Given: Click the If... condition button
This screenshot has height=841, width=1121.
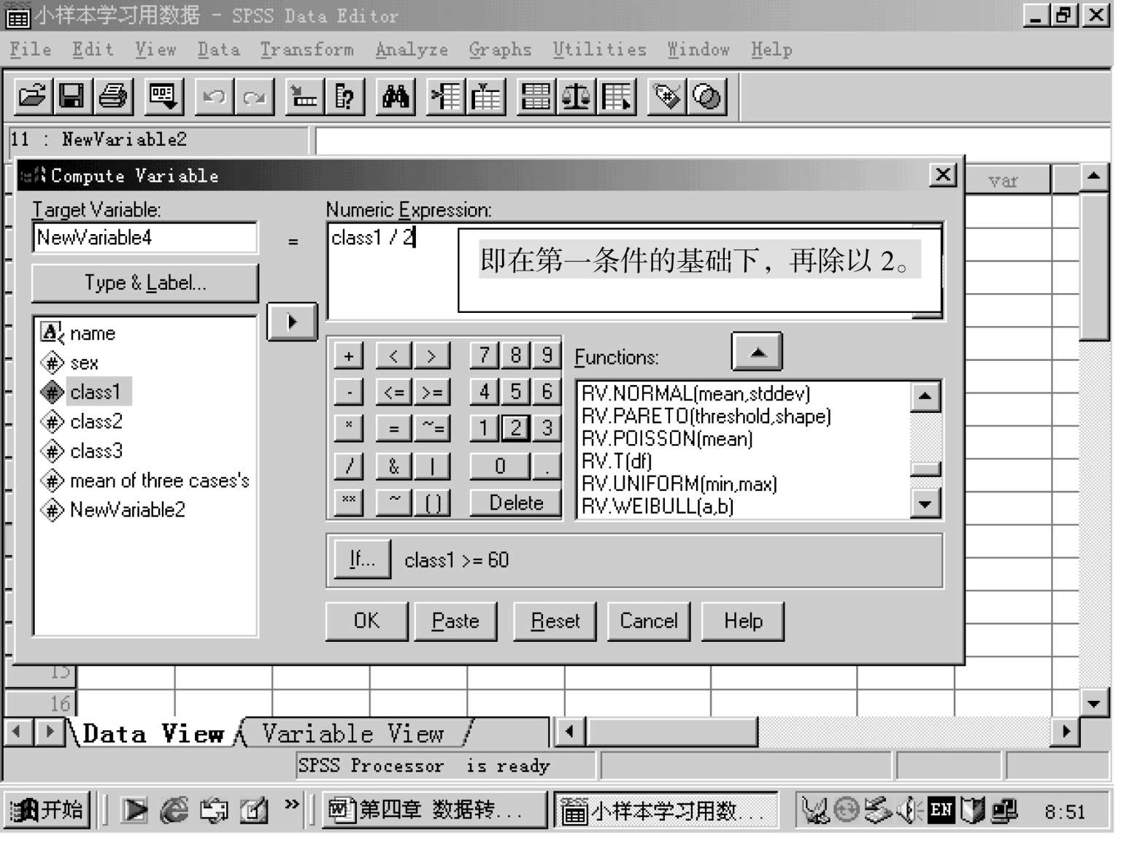Looking at the screenshot, I should coord(362,559).
